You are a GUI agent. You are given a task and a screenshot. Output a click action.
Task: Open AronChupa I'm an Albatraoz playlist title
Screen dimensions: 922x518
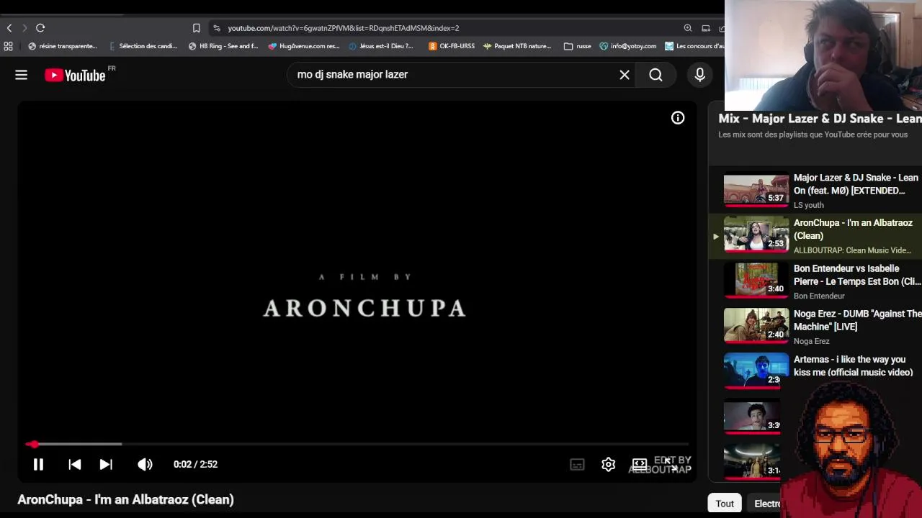pyautogui.click(x=853, y=230)
